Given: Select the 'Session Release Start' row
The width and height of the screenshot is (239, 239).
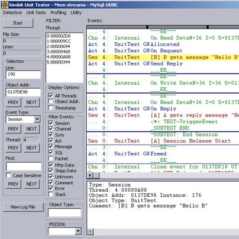Looking at the screenshot, I should click(163, 141).
